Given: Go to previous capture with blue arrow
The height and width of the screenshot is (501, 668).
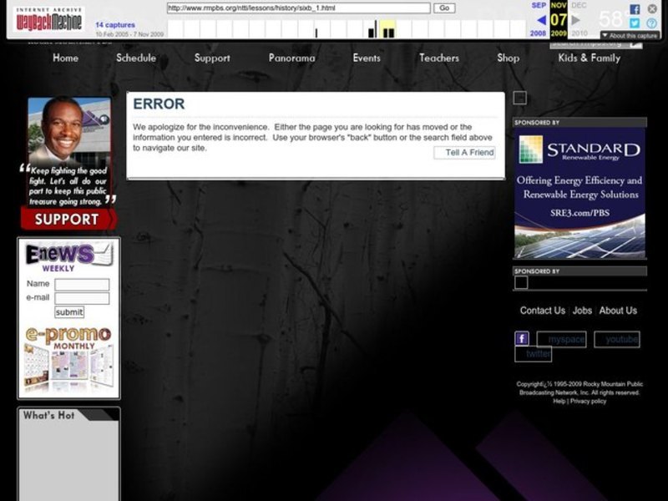Looking at the screenshot, I should point(540,20).
